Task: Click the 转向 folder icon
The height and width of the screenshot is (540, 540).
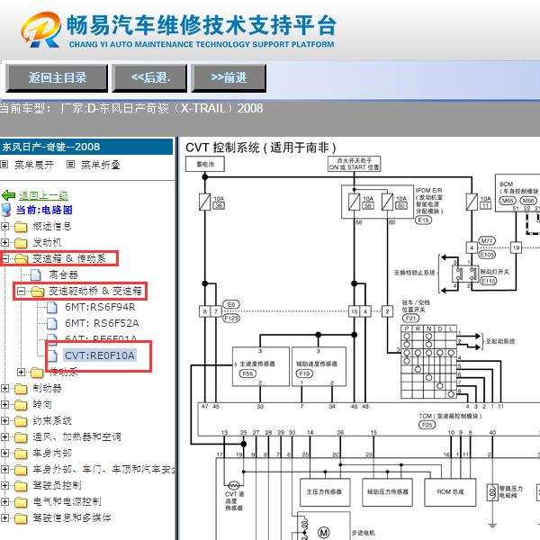Action: (x=21, y=405)
